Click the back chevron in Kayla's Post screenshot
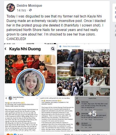The width and height of the screenshot is (116, 135). [77, 98]
